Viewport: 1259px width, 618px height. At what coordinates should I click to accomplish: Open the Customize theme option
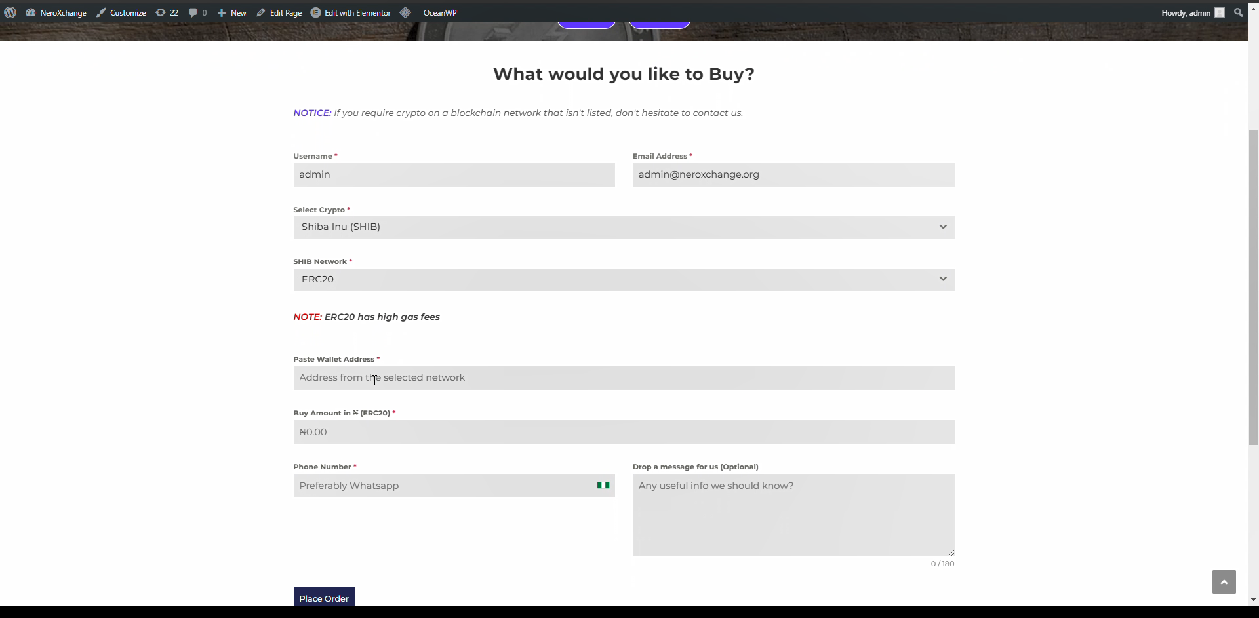(x=121, y=12)
